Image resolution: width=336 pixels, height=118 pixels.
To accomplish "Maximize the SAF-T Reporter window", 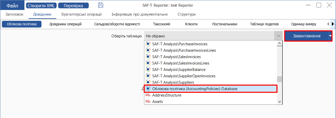I will (x=319, y=5).
